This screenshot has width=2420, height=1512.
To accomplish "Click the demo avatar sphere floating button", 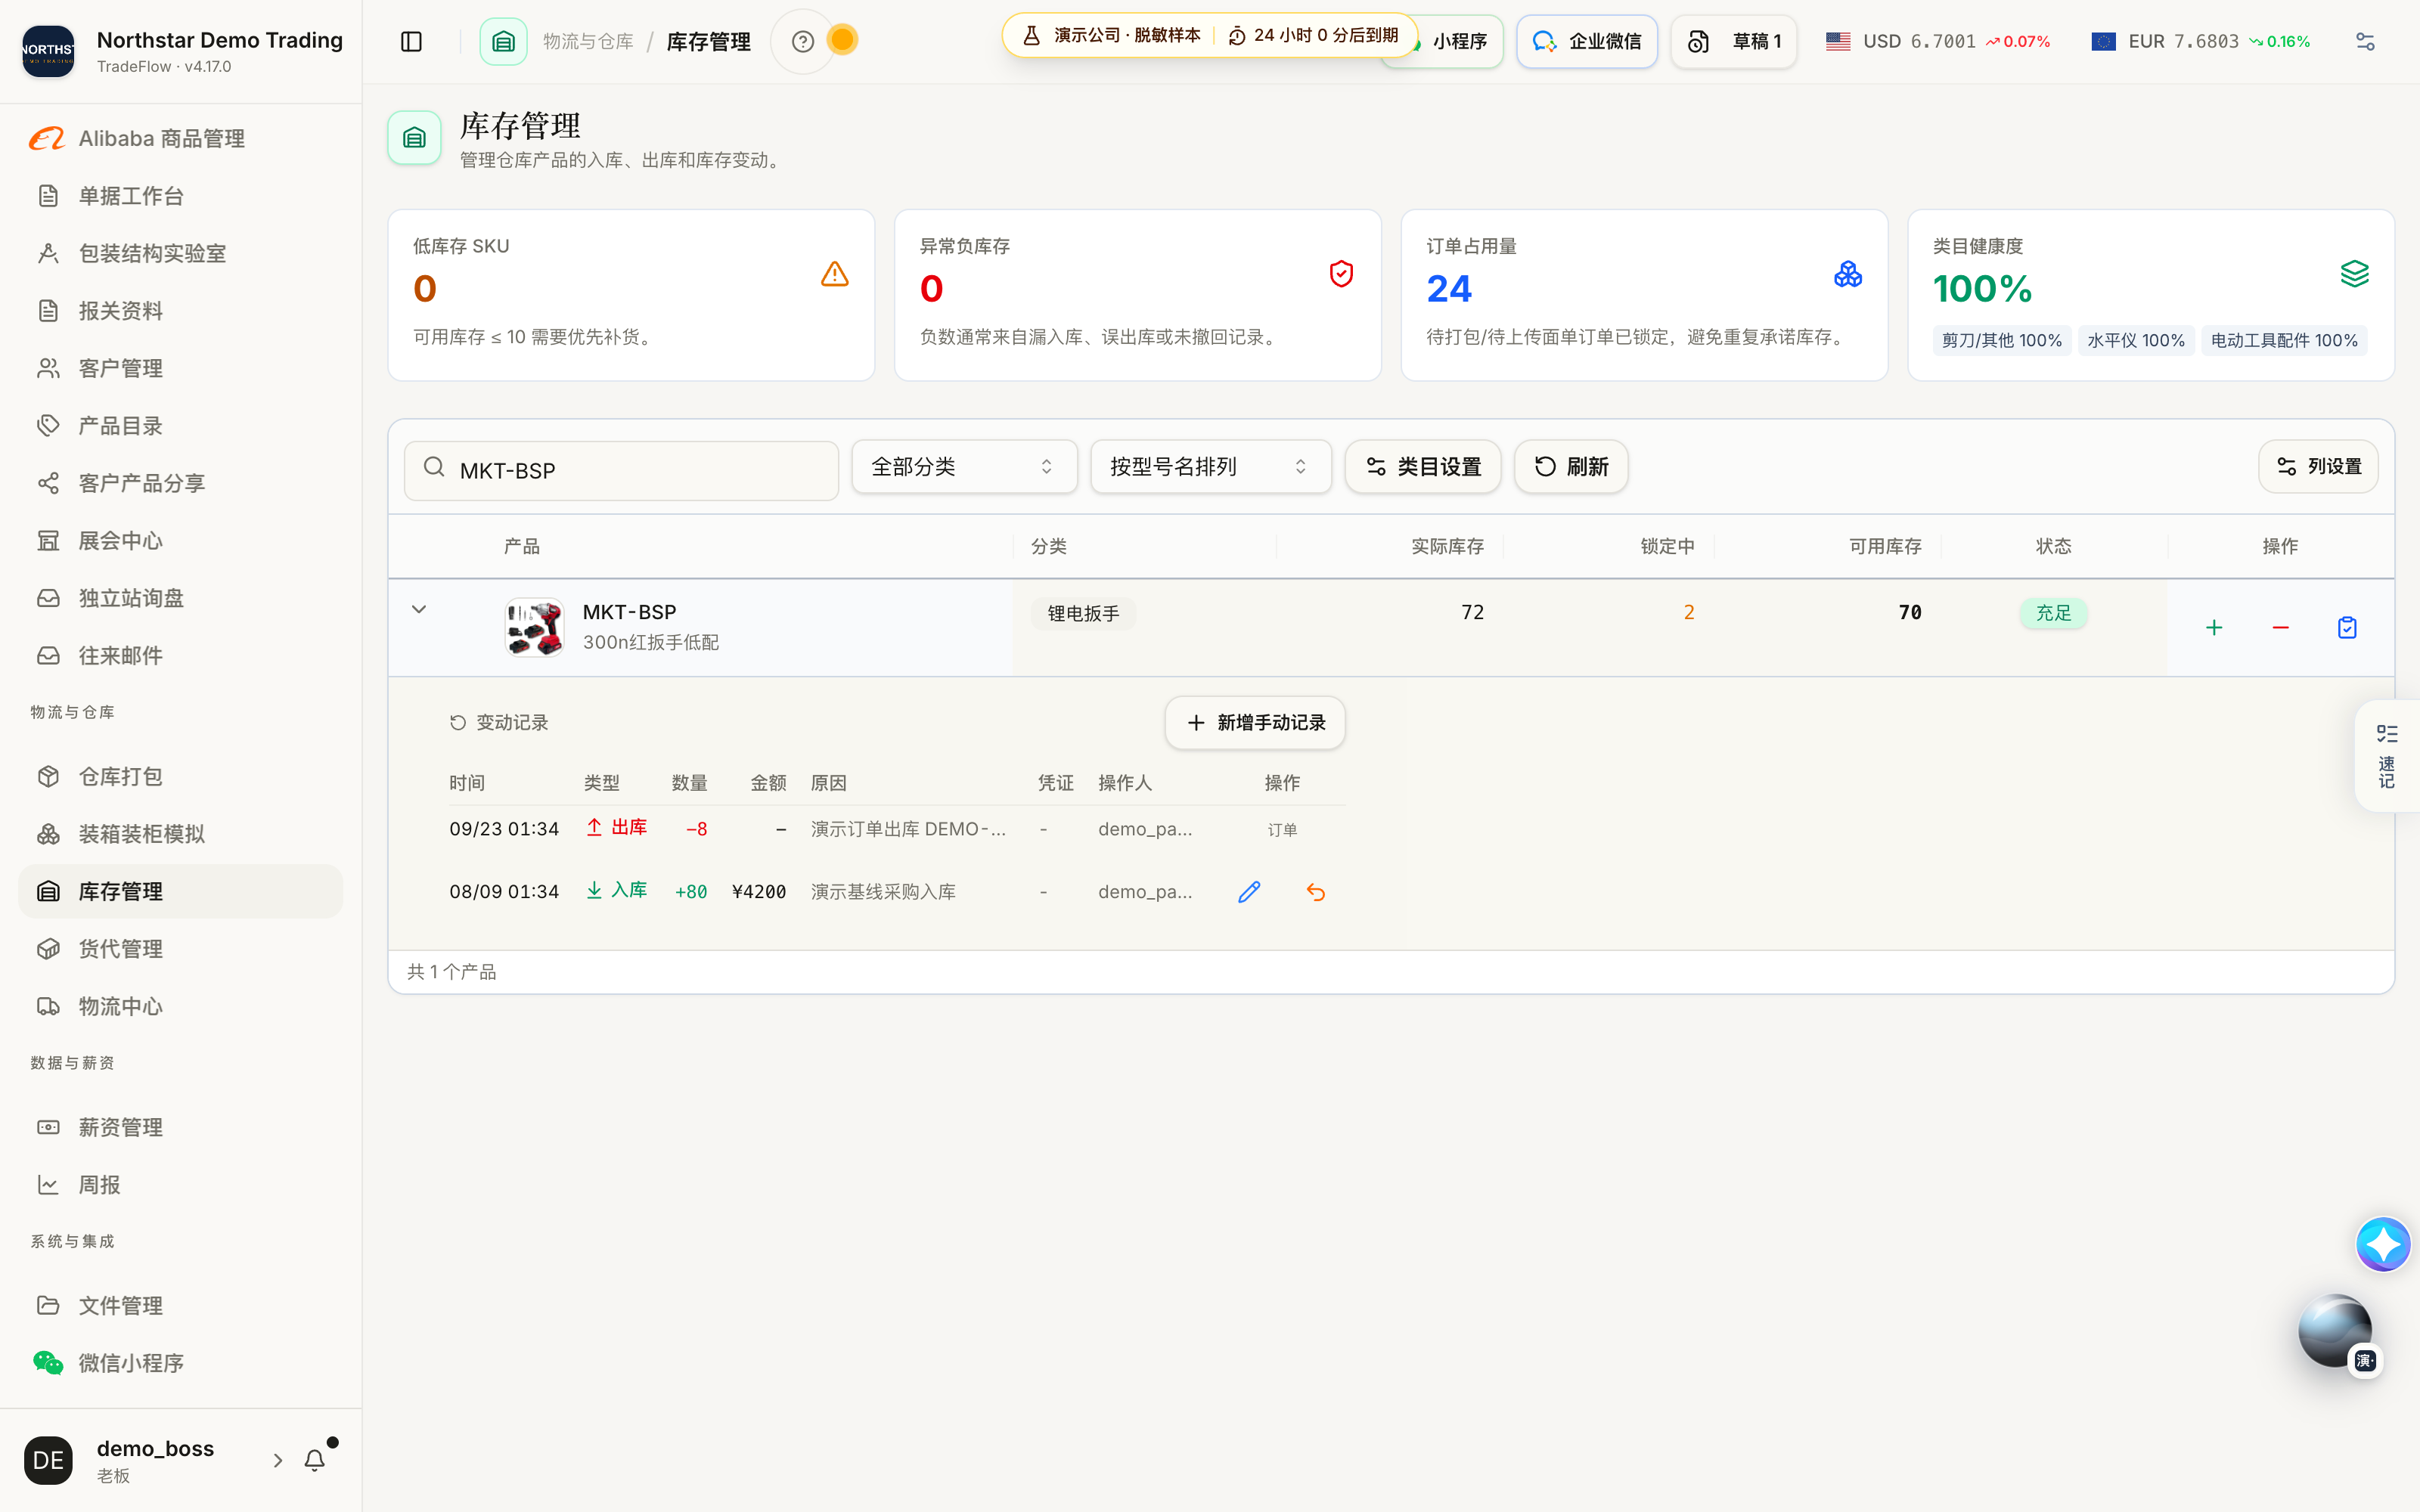I will point(2335,1331).
